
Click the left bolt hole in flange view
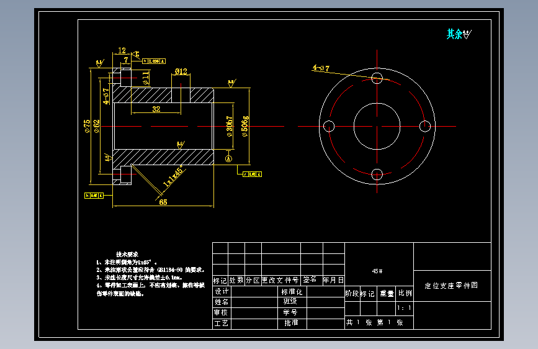pos(329,127)
